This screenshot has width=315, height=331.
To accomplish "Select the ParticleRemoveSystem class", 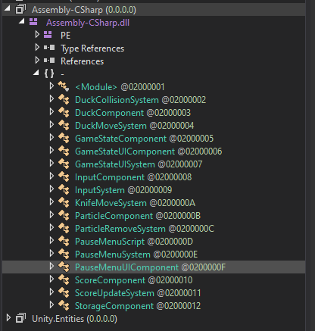I will [145, 229].
